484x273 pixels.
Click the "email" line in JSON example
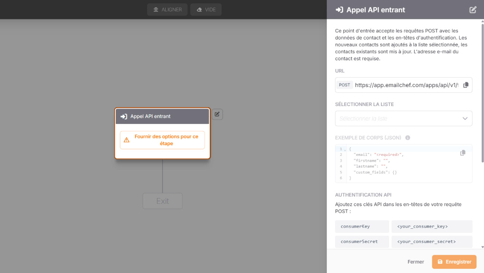[379, 155]
